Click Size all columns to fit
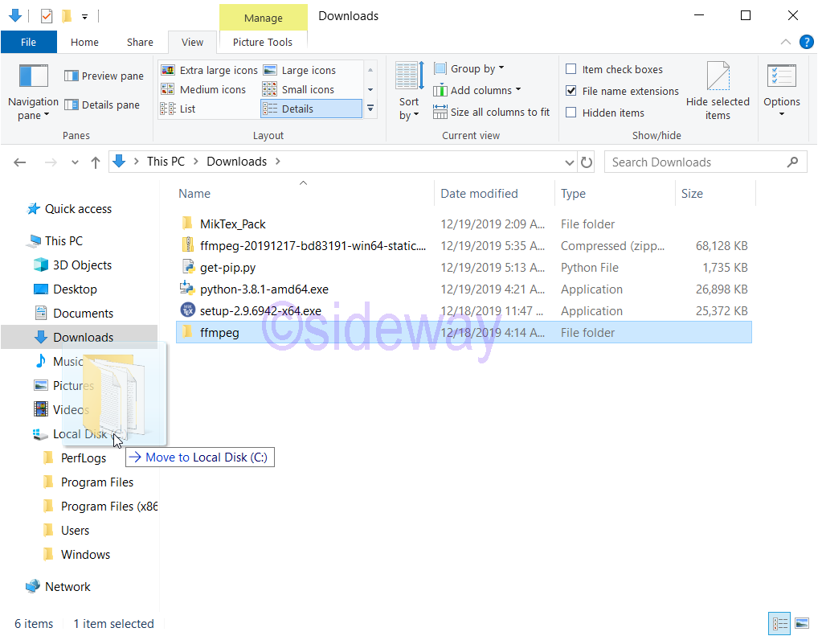This screenshot has height=636, width=818. tap(492, 112)
